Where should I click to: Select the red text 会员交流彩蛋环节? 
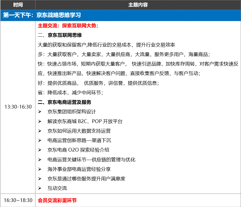coord(57,200)
